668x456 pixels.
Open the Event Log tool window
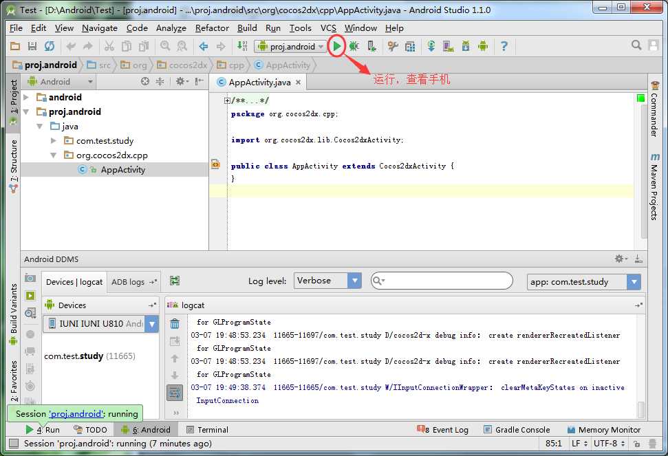coord(443,430)
